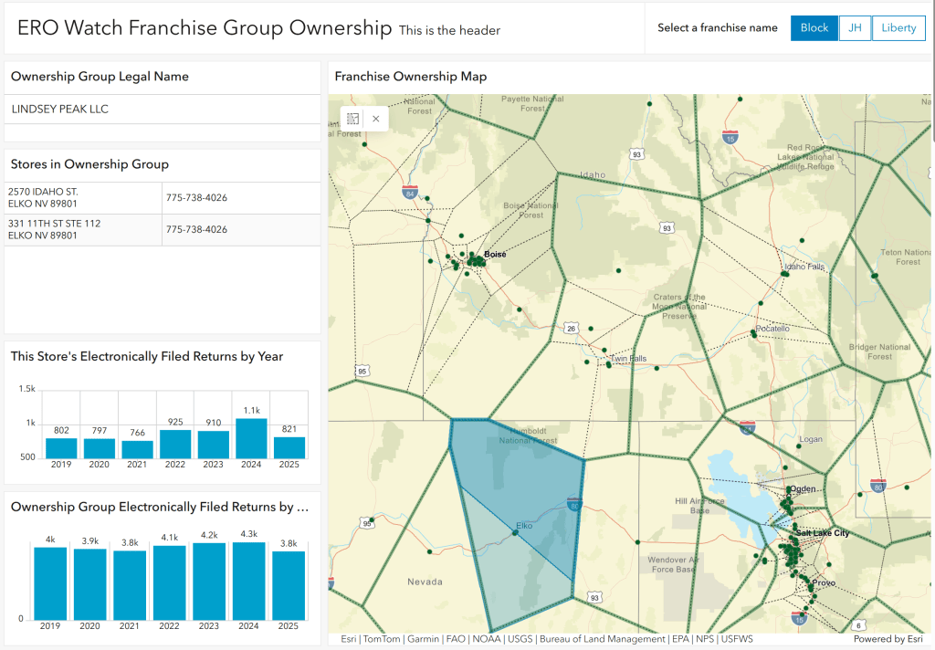Click the 2022 bar labeled 4.1k in ownership chart
Image resolution: width=935 pixels, height=650 pixels.
tap(169, 583)
